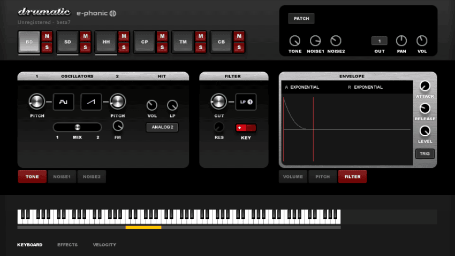Open oscillator 1 square waveform selector
The image size is (455, 256).
pos(63,102)
